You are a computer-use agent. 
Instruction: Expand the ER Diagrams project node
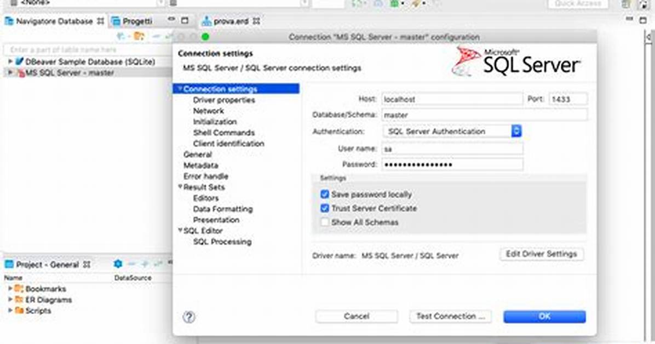coord(10,299)
